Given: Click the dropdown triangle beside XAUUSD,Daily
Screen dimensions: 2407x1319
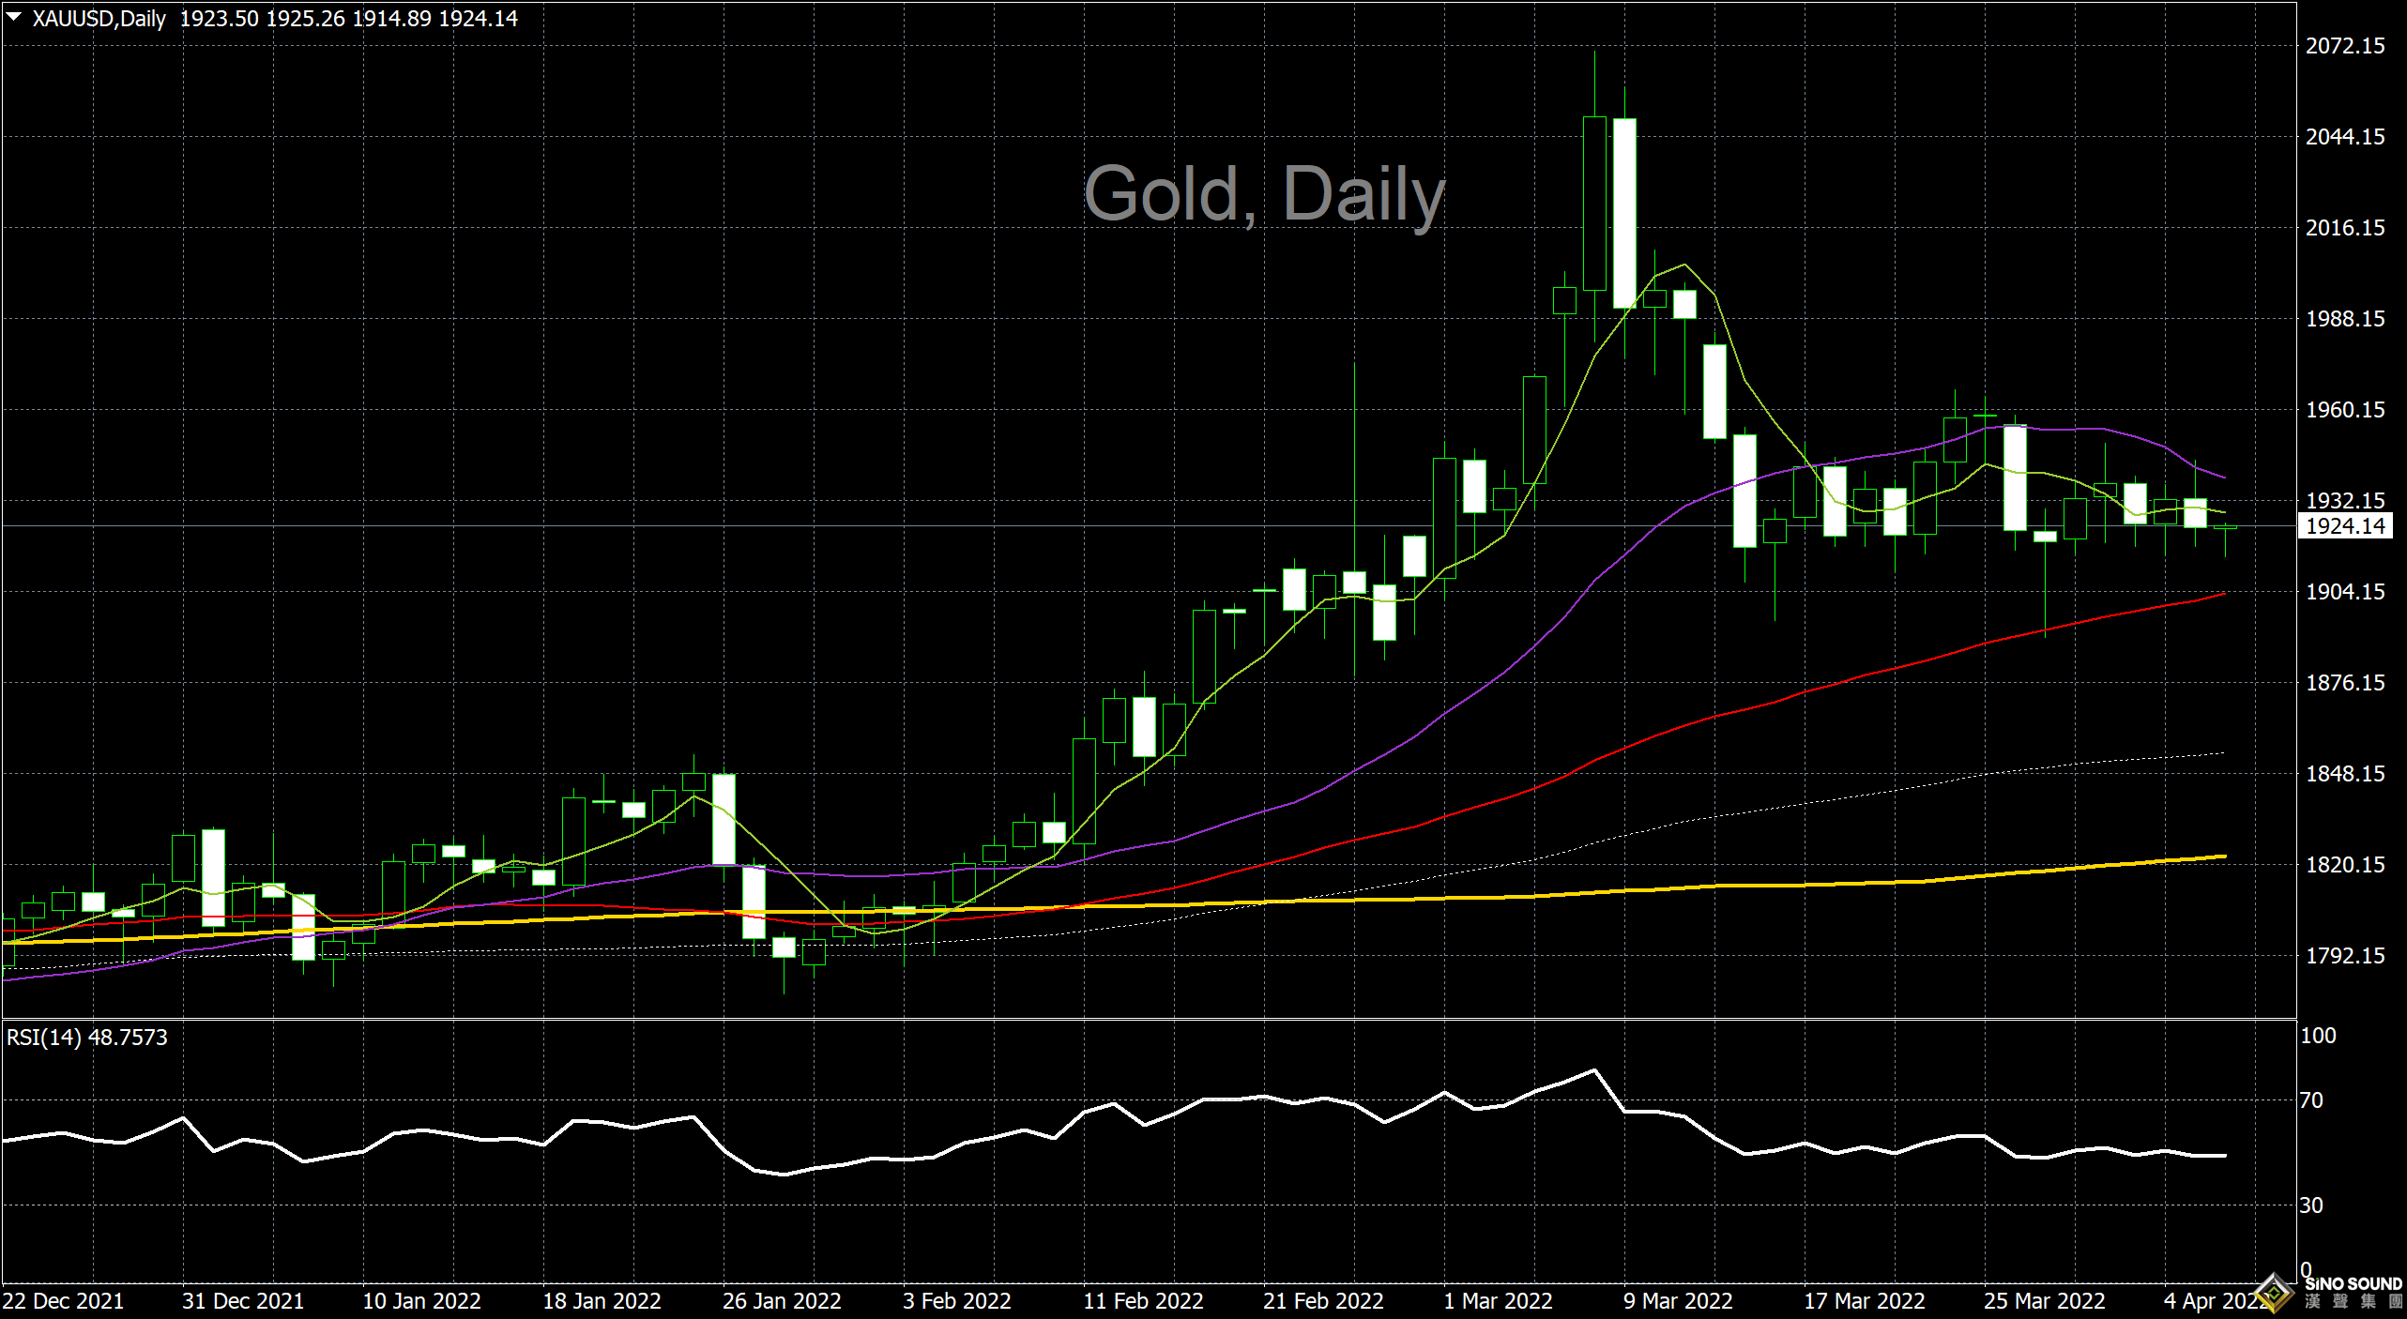Looking at the screenshot, I should coord(14,17).
